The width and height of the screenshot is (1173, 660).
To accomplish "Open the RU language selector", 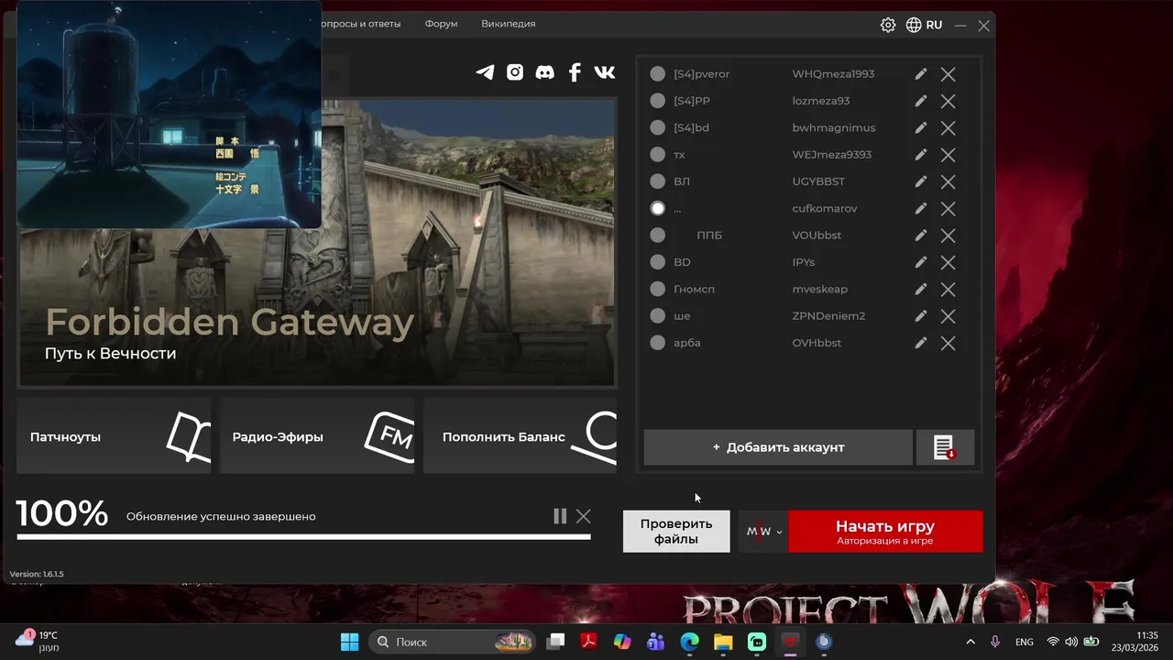I will pos(934,25).
